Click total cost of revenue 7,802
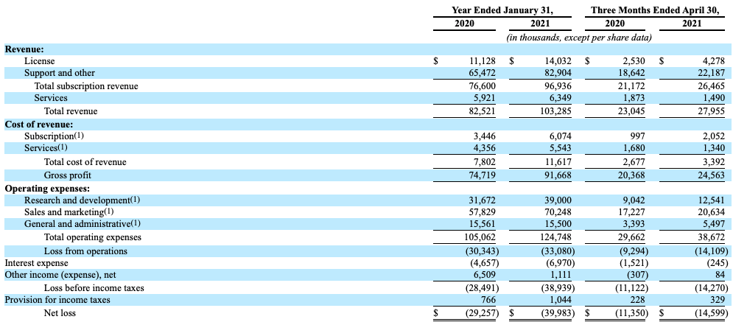This screenshot has height=322, width=733. click(485, 162)
